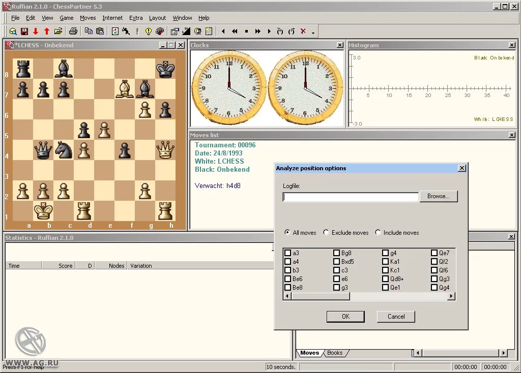The image size is (521, 373).
Task: Check the Qd8+ move checkbox
Action: tap(386, 279)
